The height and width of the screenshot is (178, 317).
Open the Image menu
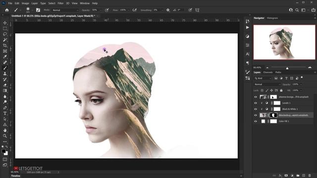[25, 3]
